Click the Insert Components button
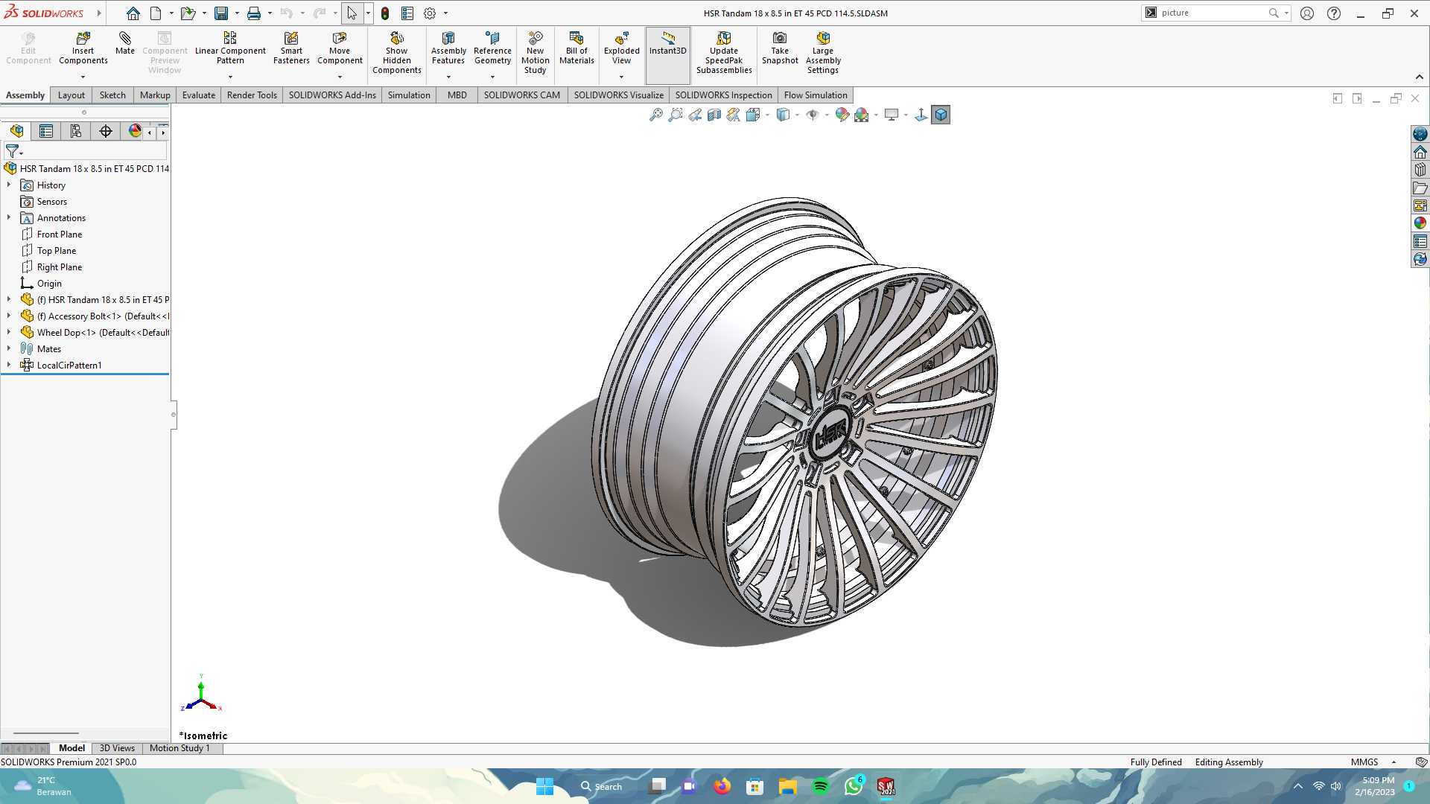 [83, 48]
